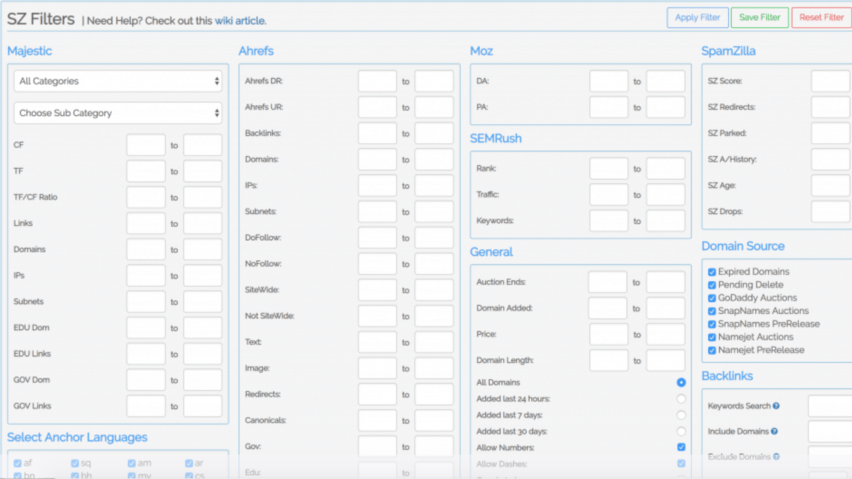Toggle the am anchor language checkbox
The height and width of the screenshot is (479, 852).
(132, 463)
